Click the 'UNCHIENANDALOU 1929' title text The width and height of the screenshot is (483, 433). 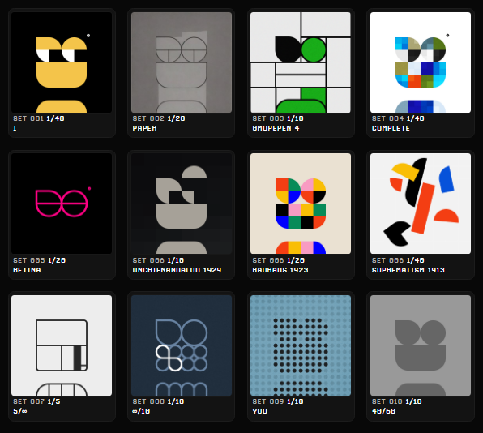[177, 270]
